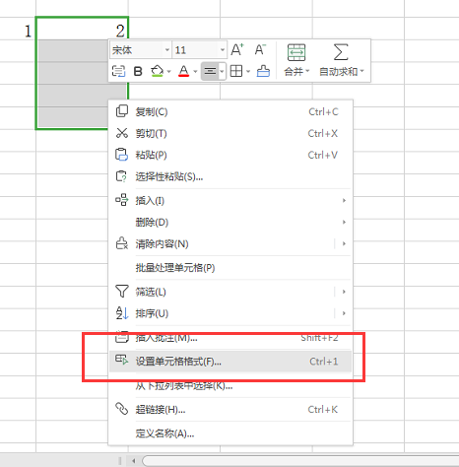This screenshot has height=467, width=459.
Task: Click the wrap text icon left of bold
Action: [118, 71]
